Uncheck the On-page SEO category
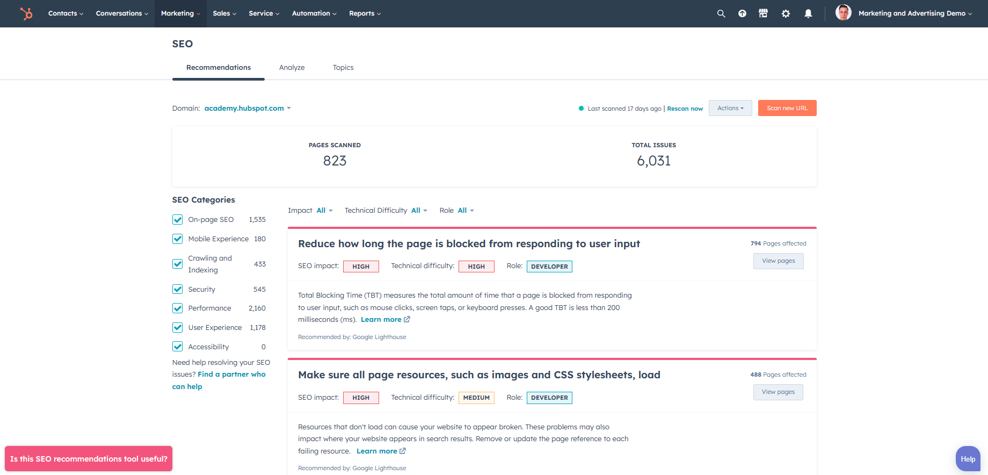 178,219
